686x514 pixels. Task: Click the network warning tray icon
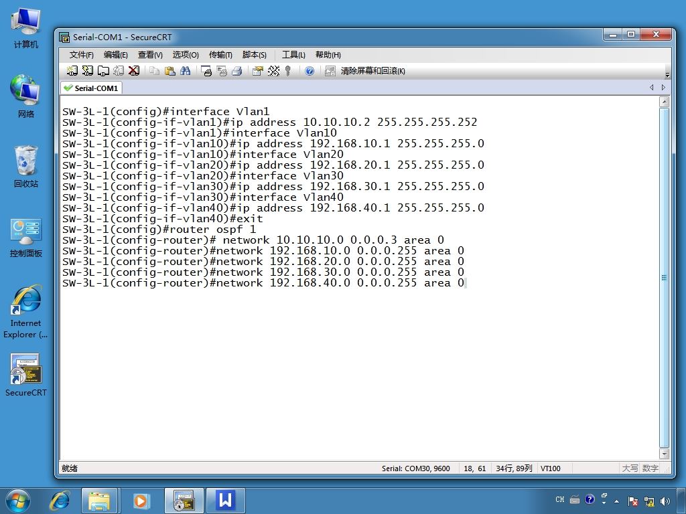pos(648,501)
